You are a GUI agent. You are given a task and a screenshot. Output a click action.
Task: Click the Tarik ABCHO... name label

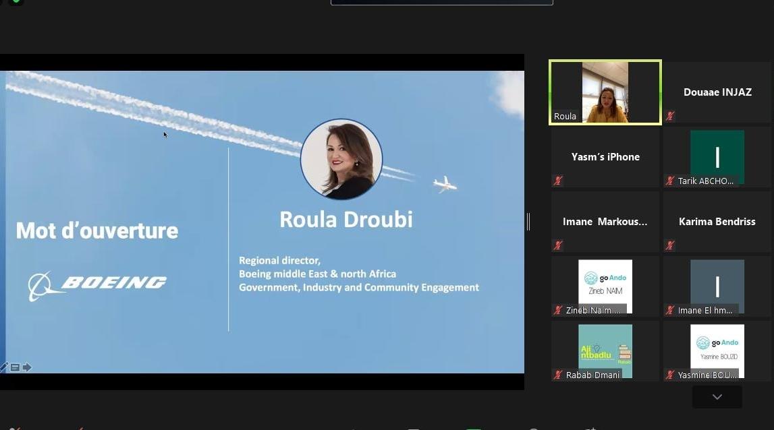click(706, 181)
